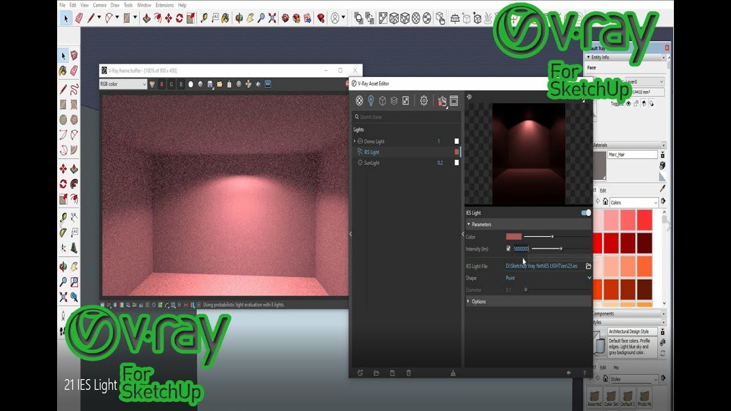Click Zoom Extents in the top toolbar

(272, 18)
